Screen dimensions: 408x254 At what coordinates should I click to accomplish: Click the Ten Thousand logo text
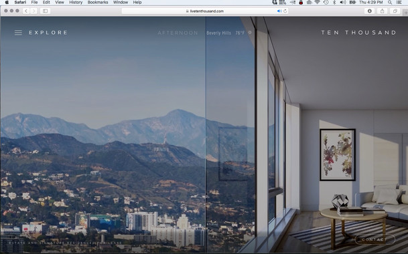coord(358,33)
